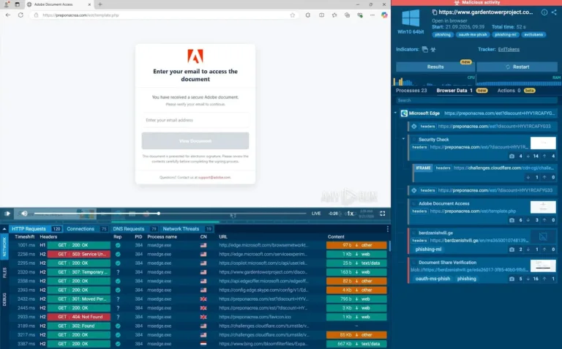
Task: Click the Microsoft Edge browser icon in tree
Action: (404, 113)
